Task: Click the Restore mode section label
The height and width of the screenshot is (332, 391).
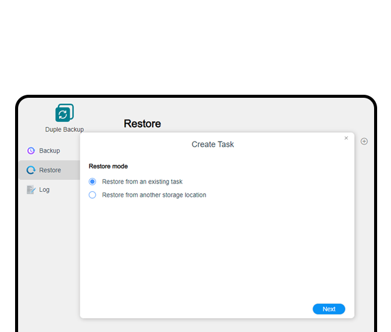Action: [108, 166]
